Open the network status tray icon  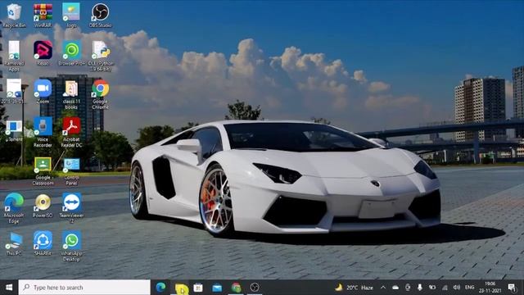point(445,288)
